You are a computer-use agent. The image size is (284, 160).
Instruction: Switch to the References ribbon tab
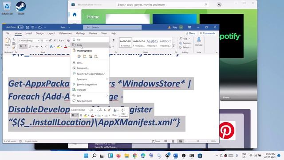point(65,33)
